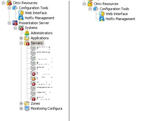Screen dimensions: 147x121
Task: Click the alert-badged Citrix Resources icon in left tree
Action: pos(9,3)
